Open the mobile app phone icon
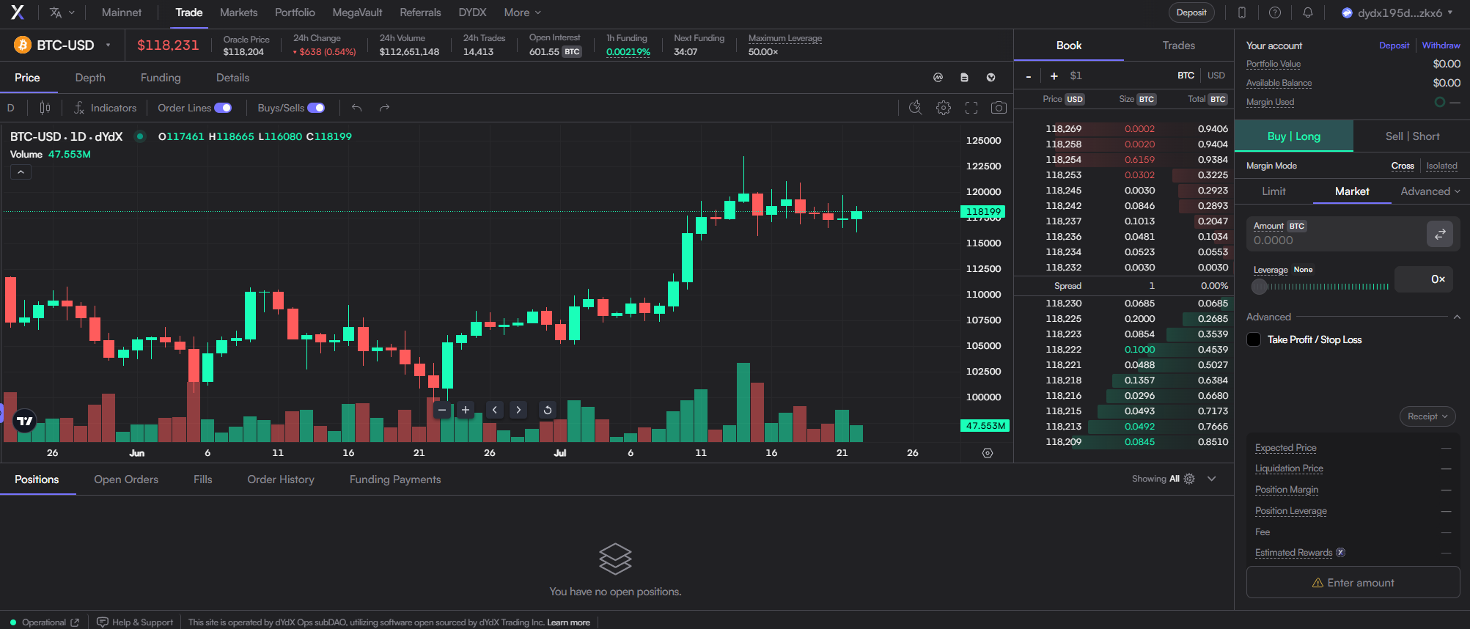The width and height of the screenshot is (1470, 629). pyautogui.click(x=1242, y=12)
